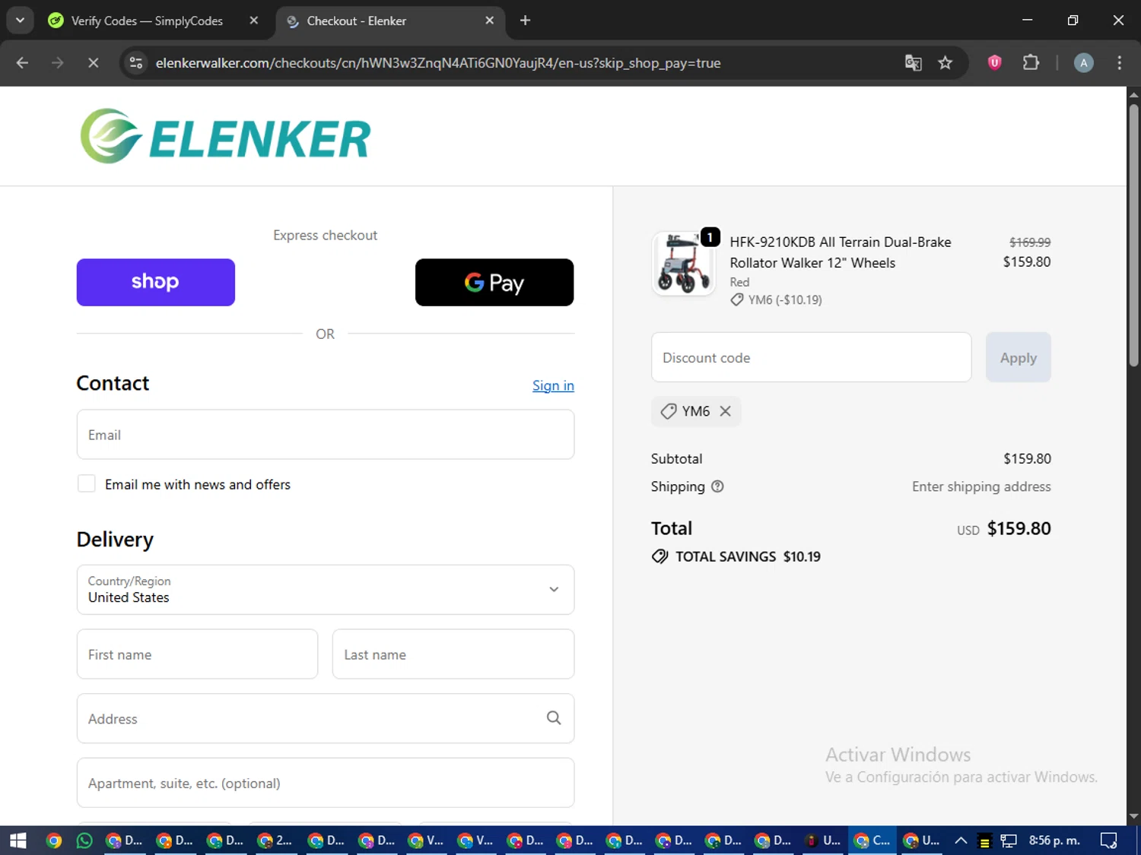Bookmark this page with the star icon

pyautogui.click(x=946, y=63)
